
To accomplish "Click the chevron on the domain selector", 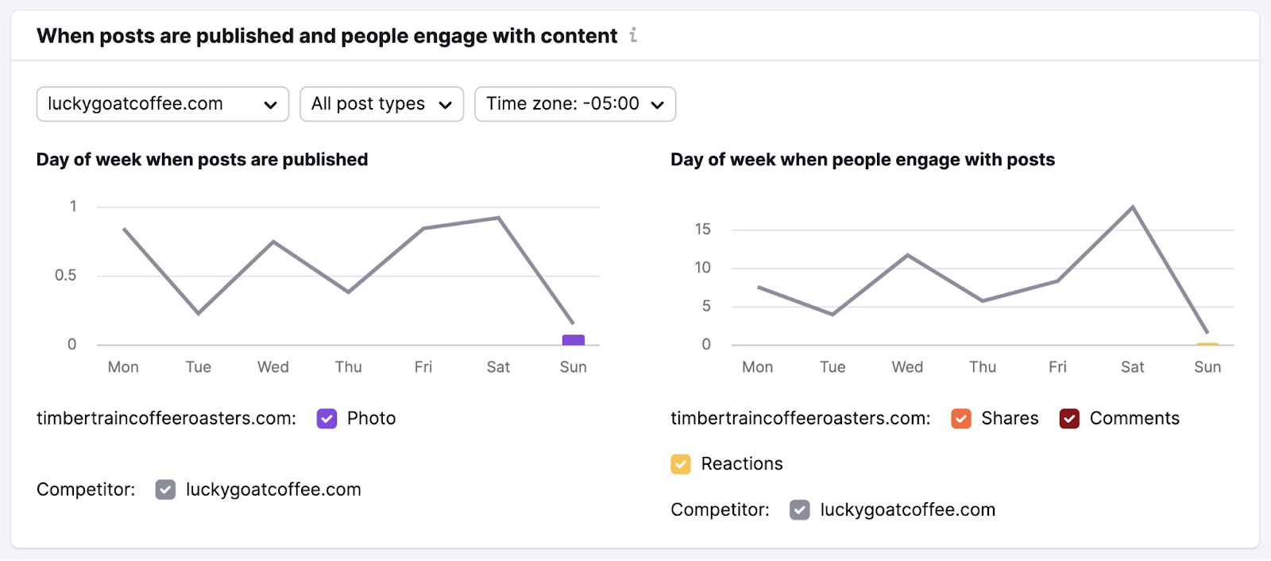I will pyautogui.click(x=272, y=103).
